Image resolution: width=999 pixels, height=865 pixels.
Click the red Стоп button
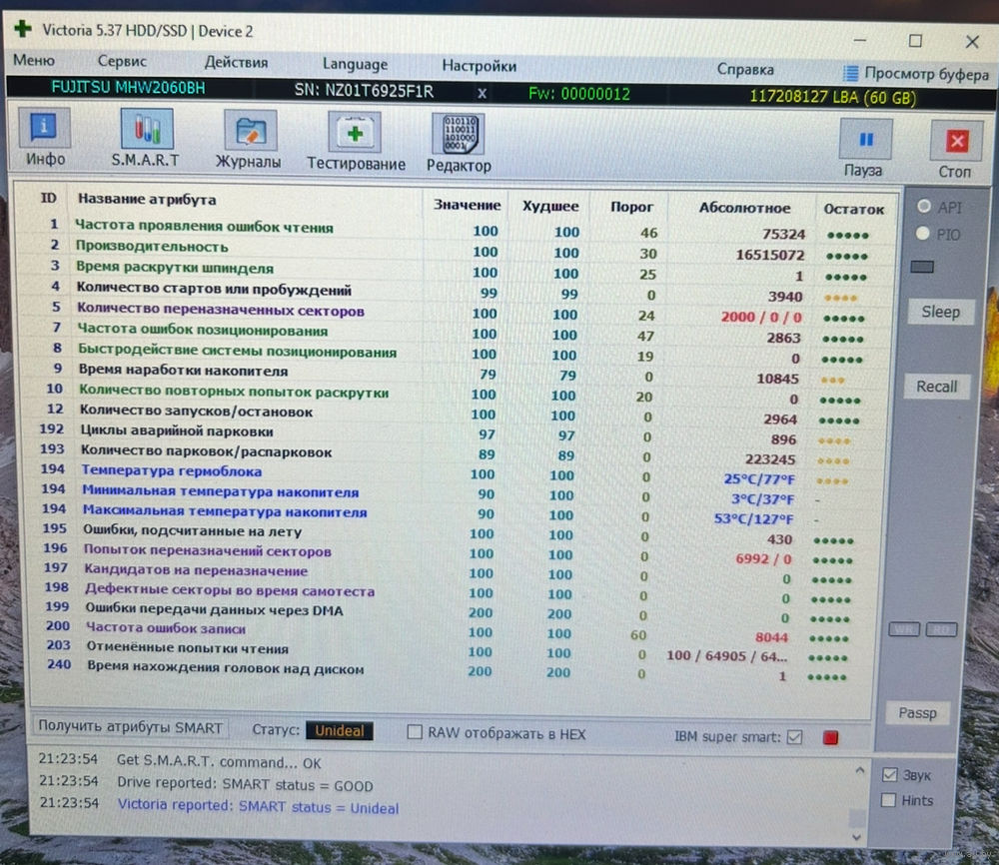point(955,150)
